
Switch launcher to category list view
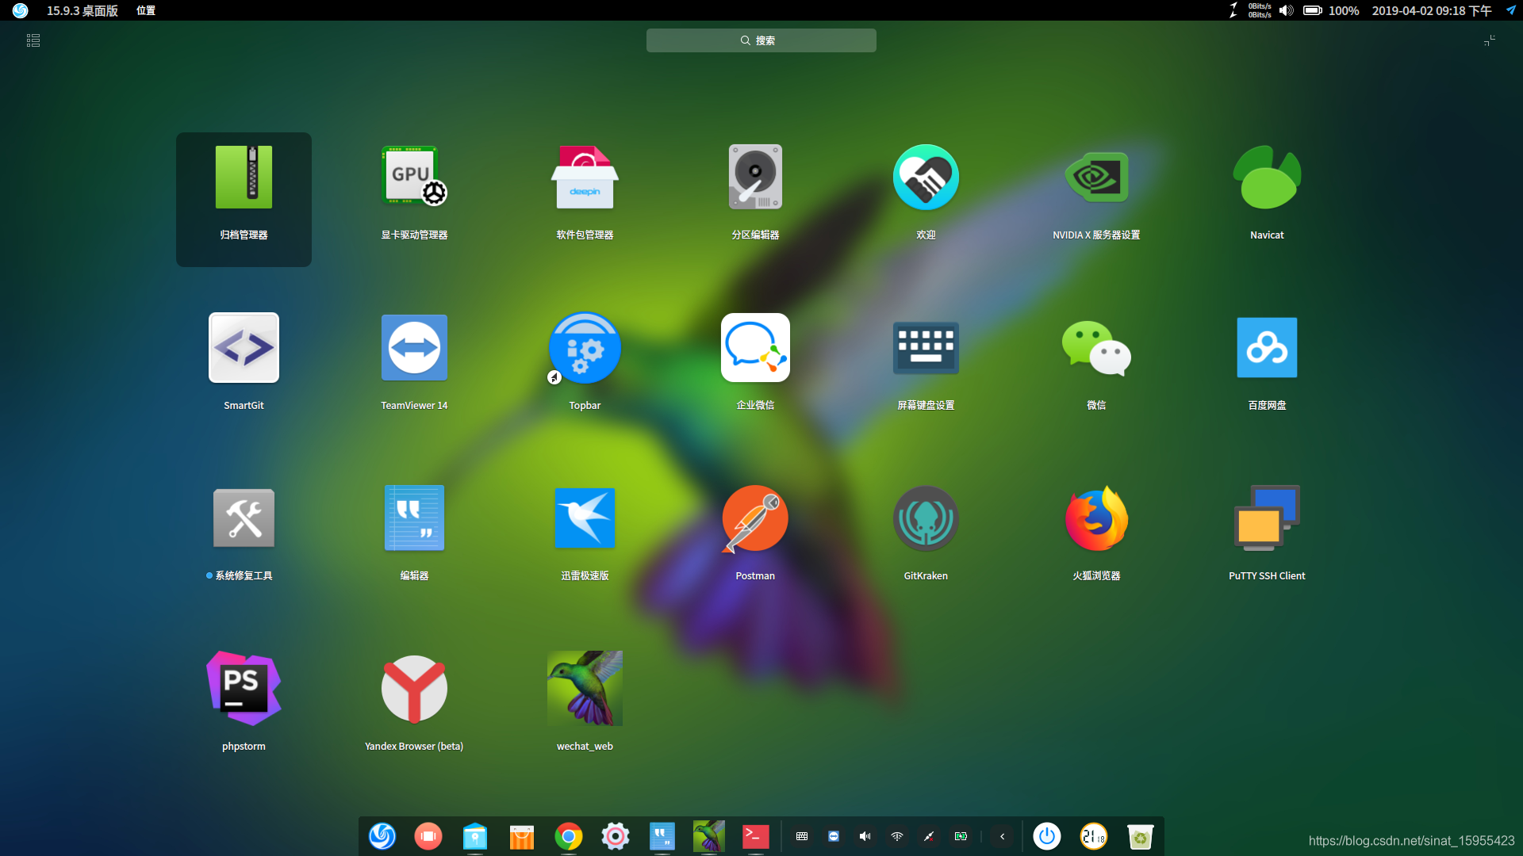(x=33, y=40)
